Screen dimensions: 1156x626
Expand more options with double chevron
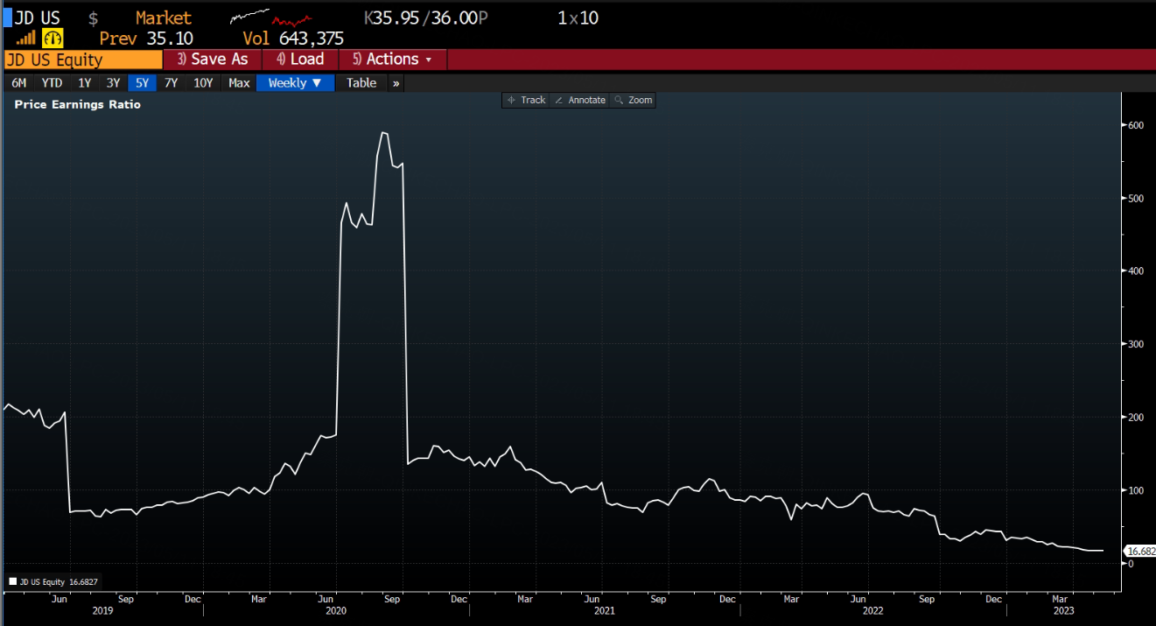(x=396, y=83)
